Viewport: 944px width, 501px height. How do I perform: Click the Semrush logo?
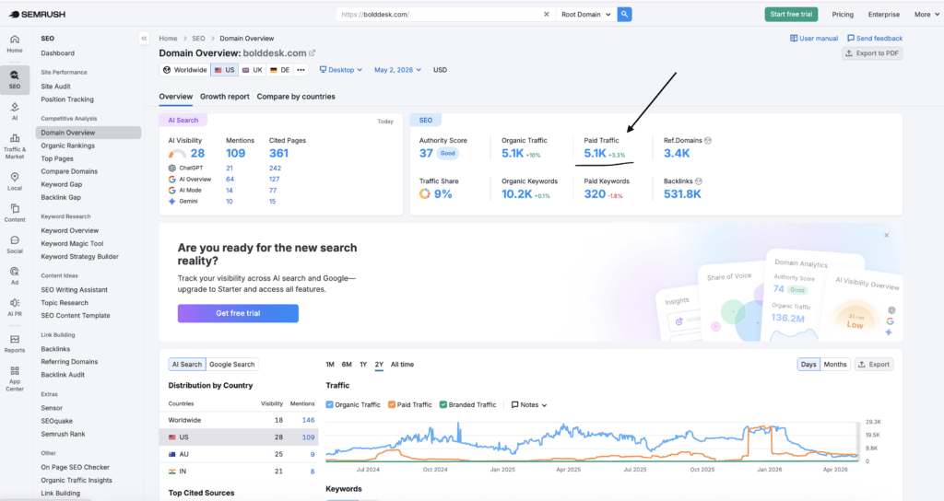tap(37, 15)
